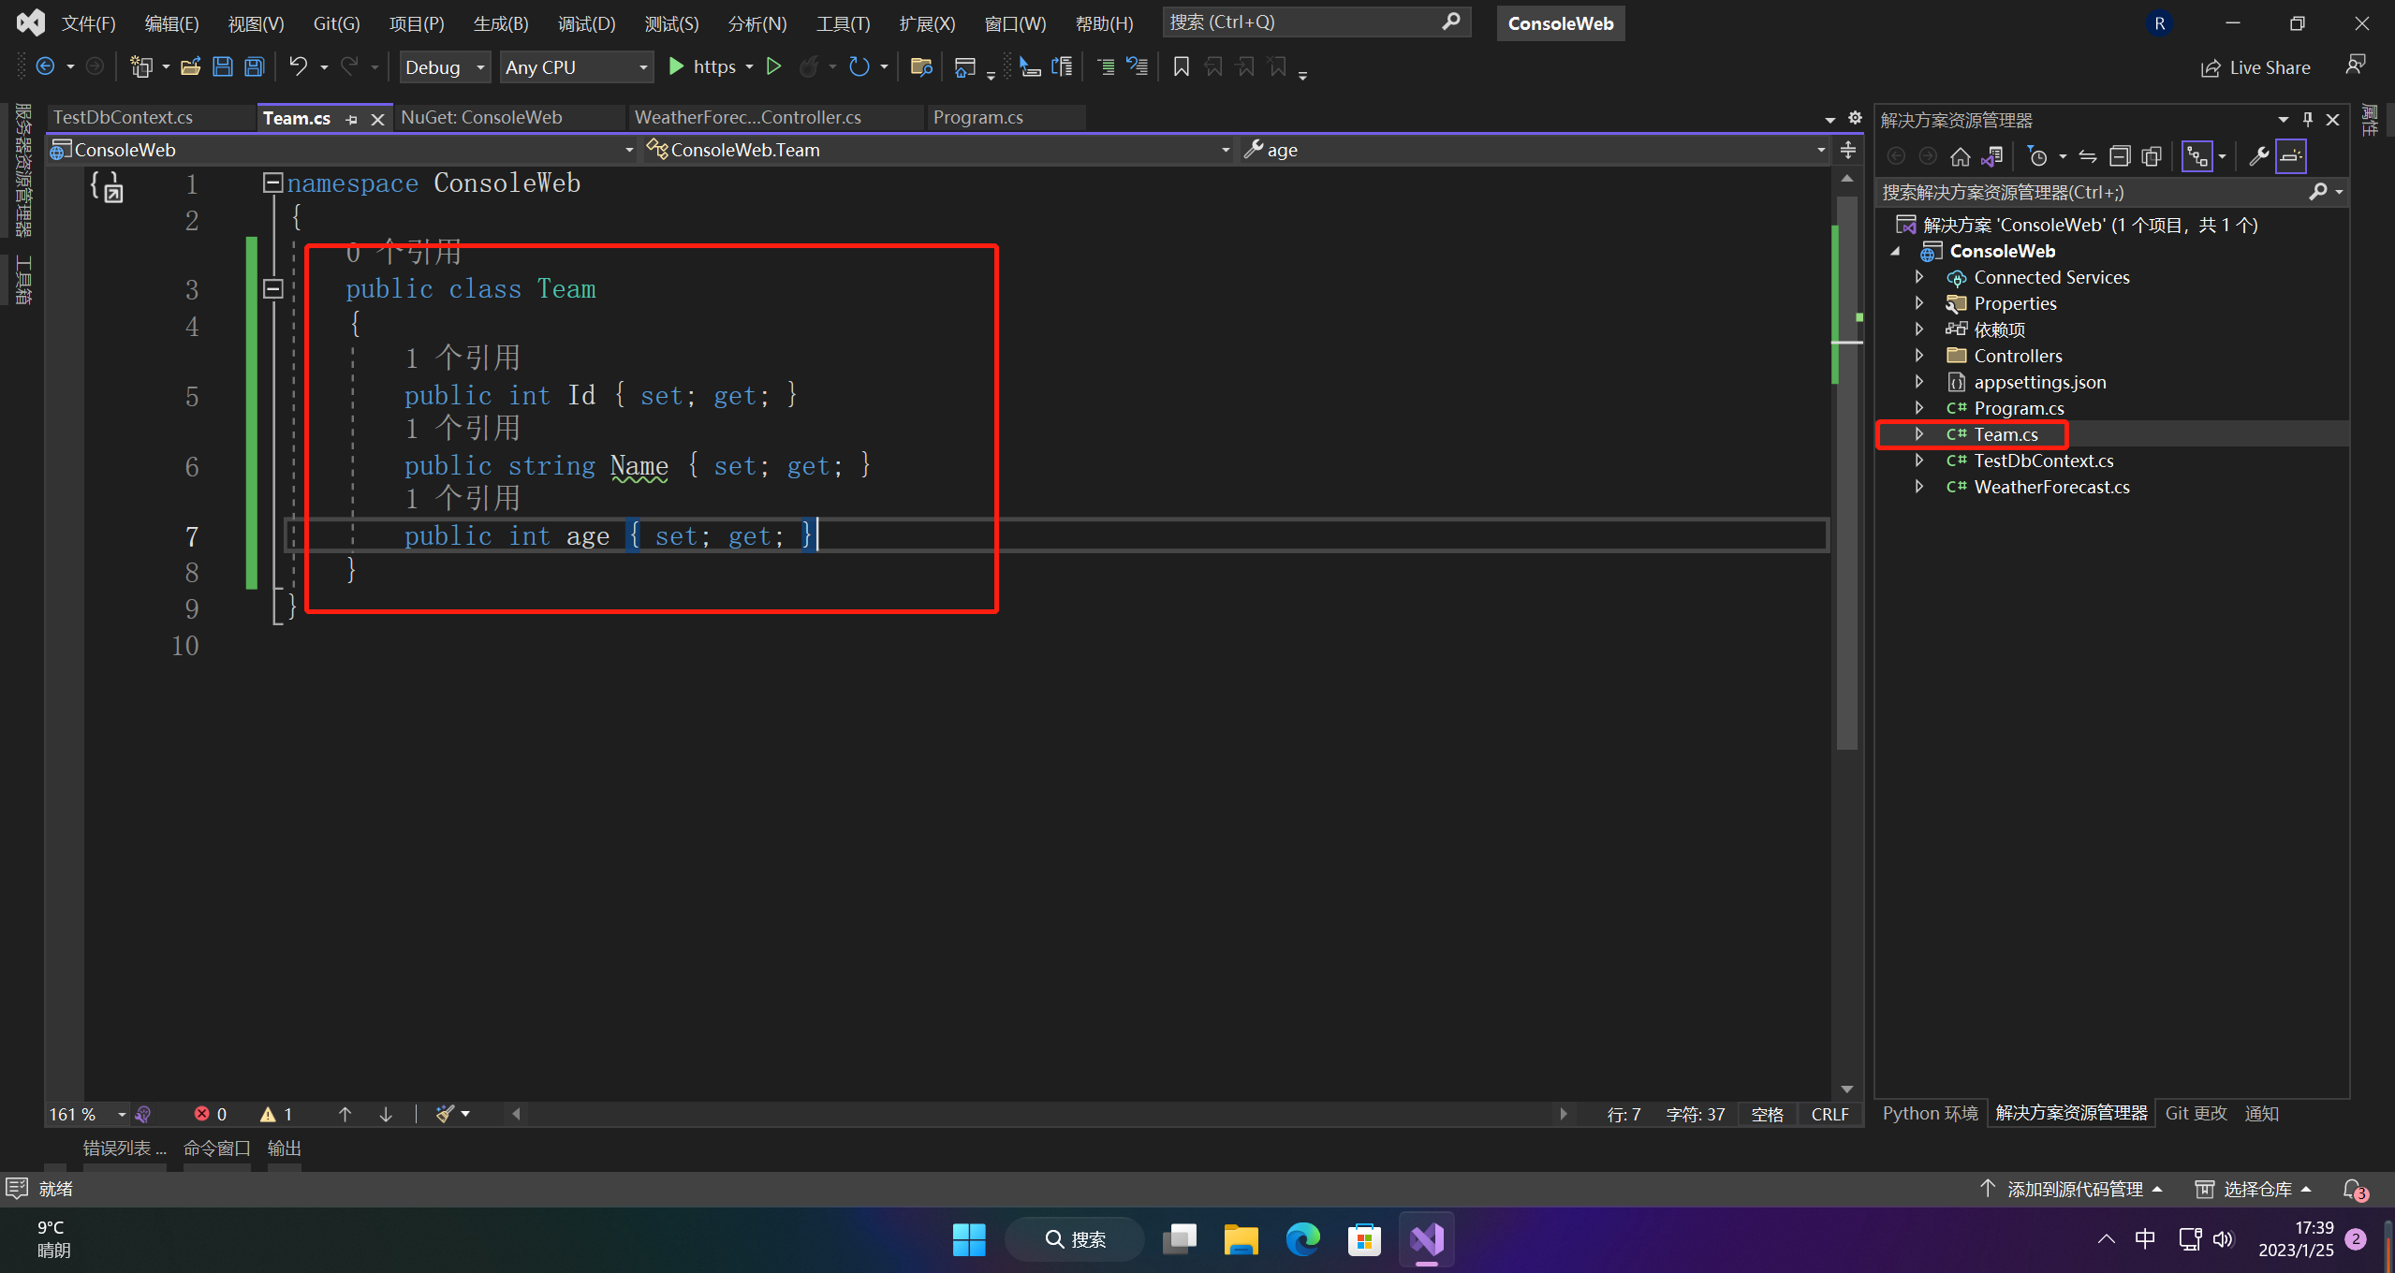This screenshot has height=1273, width=2395.
Task: Collapse the Team class outlining box
Action: click(272, 289)
